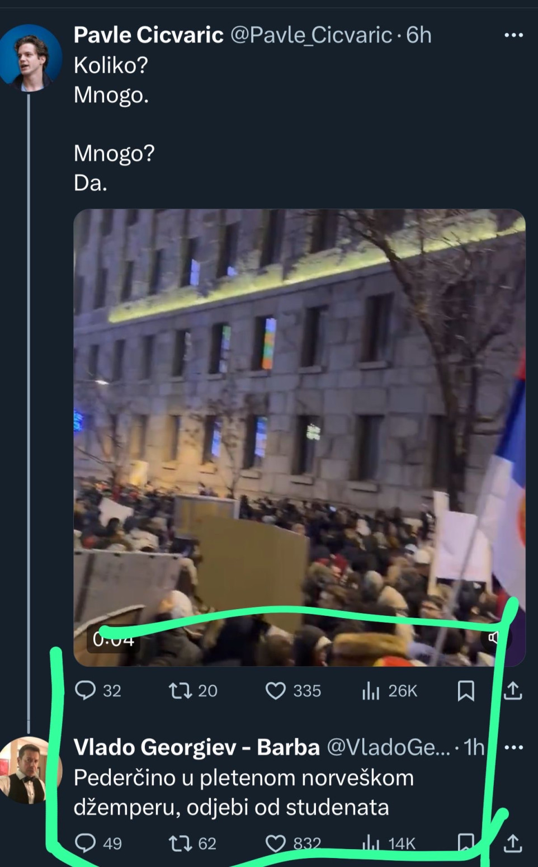Viewport: 538px width, 867px height.
Task: Reply to Pavle Cicvaric's post
Action: (x=86, y=691)
